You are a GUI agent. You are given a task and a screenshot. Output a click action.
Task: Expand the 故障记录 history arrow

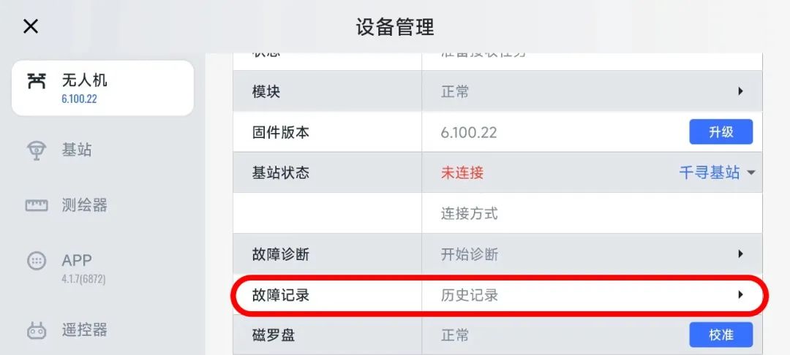[740, 295]
